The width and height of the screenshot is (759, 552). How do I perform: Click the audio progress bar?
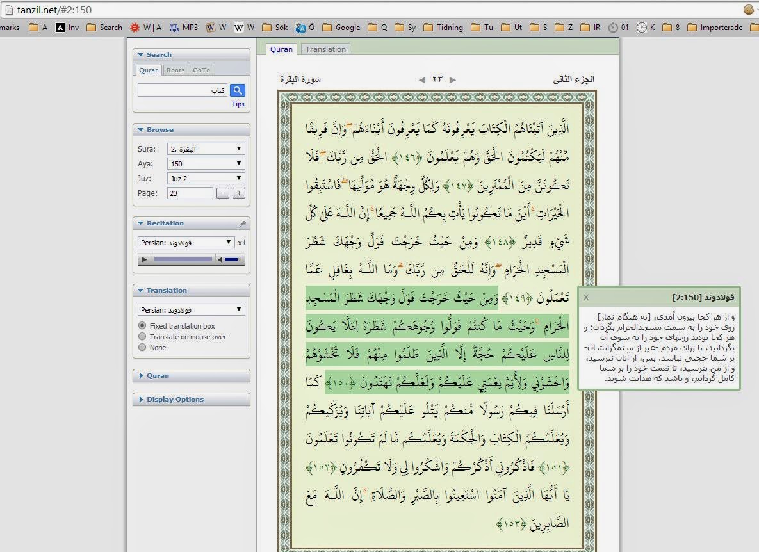[x=183, y=260]
